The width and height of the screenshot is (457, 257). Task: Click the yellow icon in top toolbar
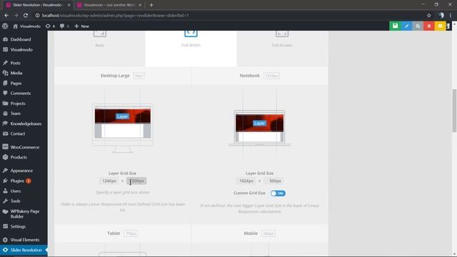click(x=440, y=26)
